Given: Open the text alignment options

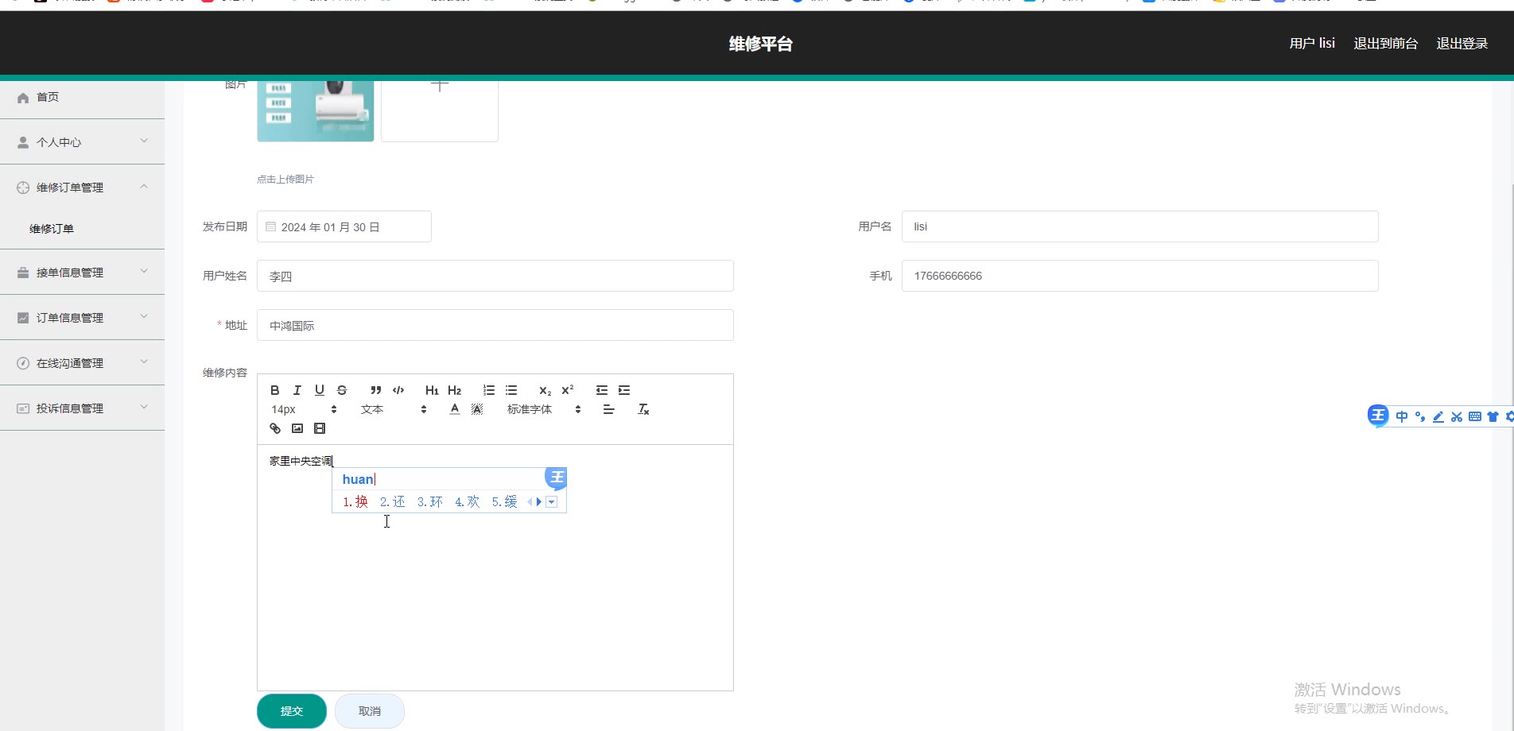Looking at the screenshot, I should click(x=609, y=409).
